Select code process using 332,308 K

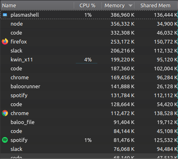tap(89, 33)
